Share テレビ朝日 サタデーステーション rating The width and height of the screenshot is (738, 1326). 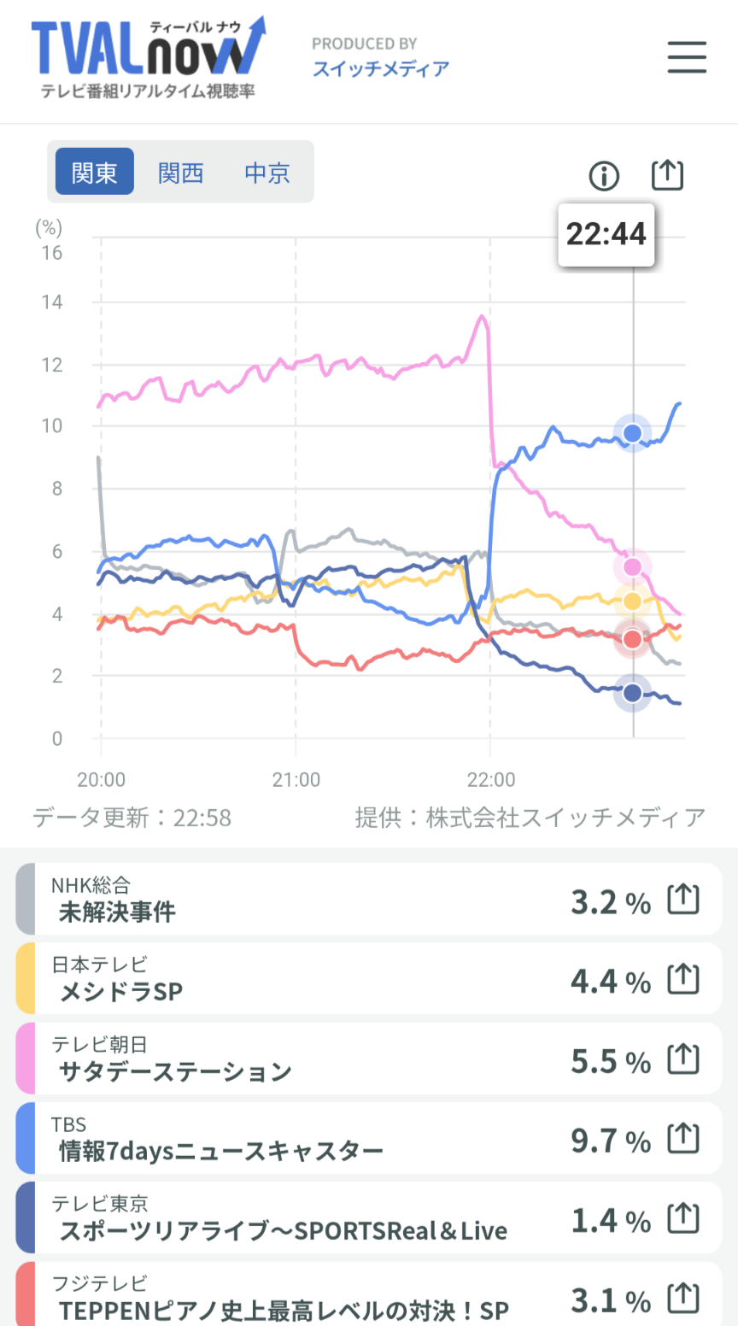[x=683, y=1059]
